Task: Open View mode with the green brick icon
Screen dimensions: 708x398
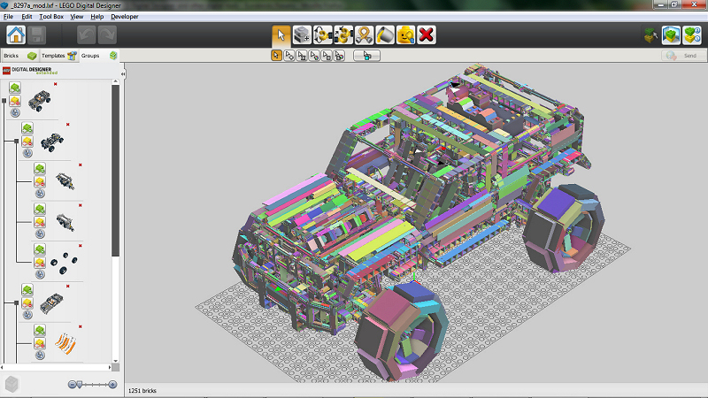Action: (x=671, y=34)
